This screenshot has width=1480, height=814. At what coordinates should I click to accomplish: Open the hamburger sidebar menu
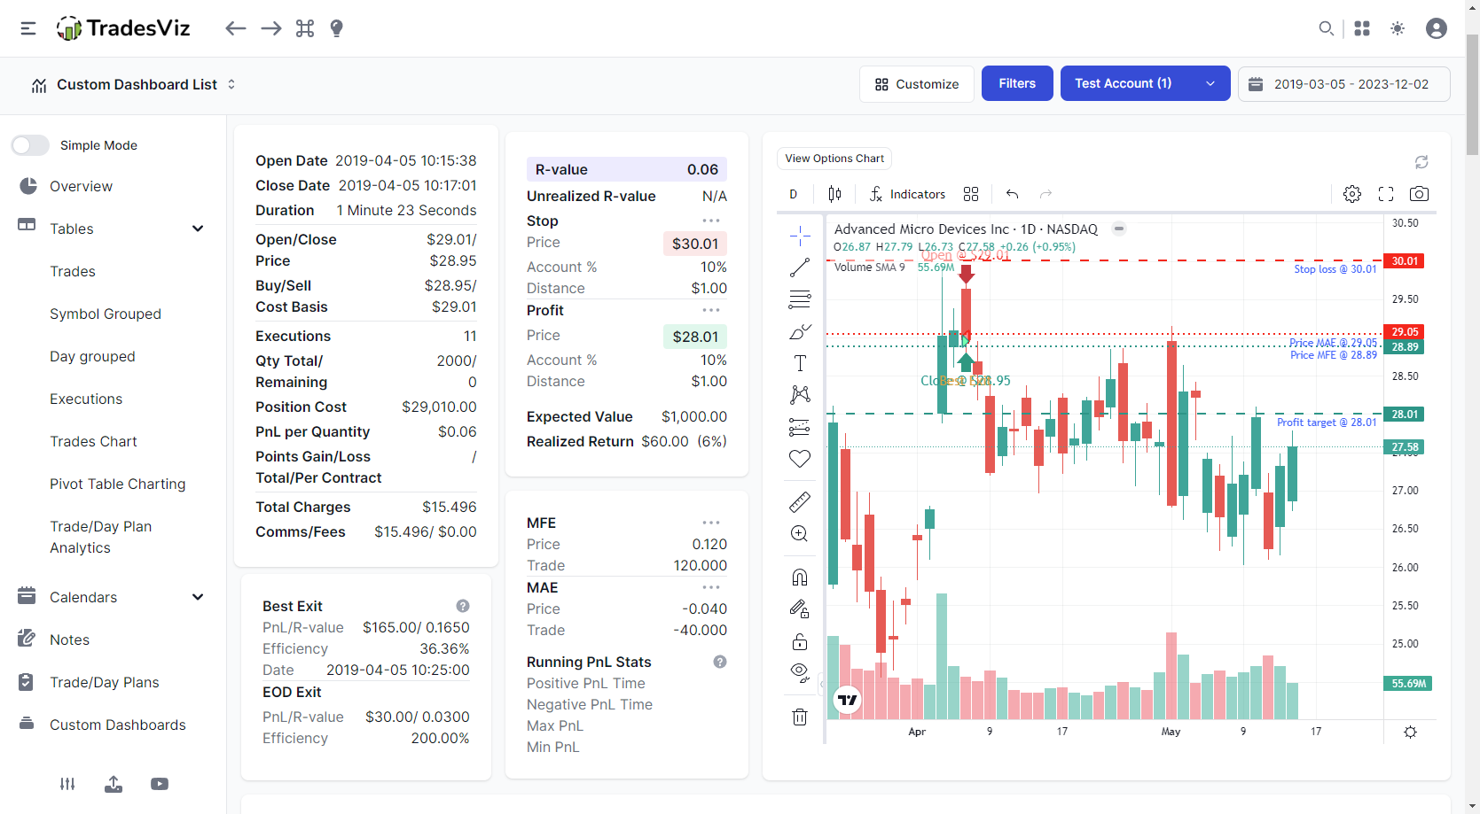pyautogui.click(x=28, y=28)
